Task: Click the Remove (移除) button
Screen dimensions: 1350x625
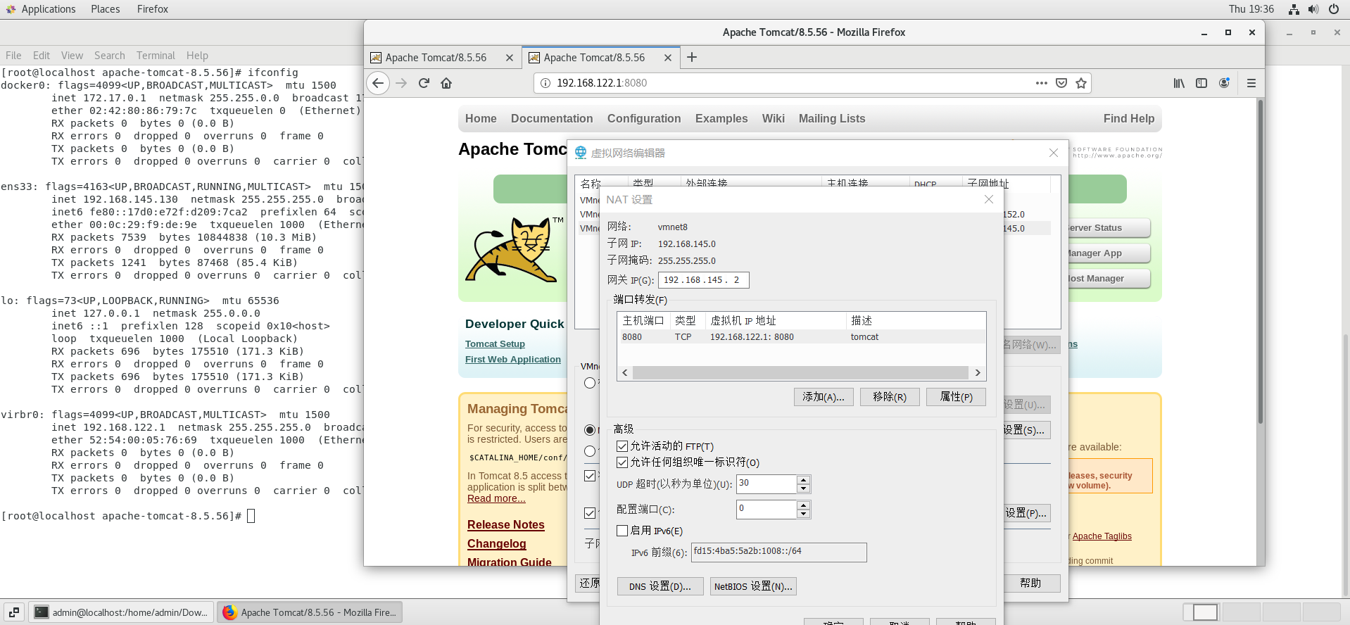Action: point(890,397)
